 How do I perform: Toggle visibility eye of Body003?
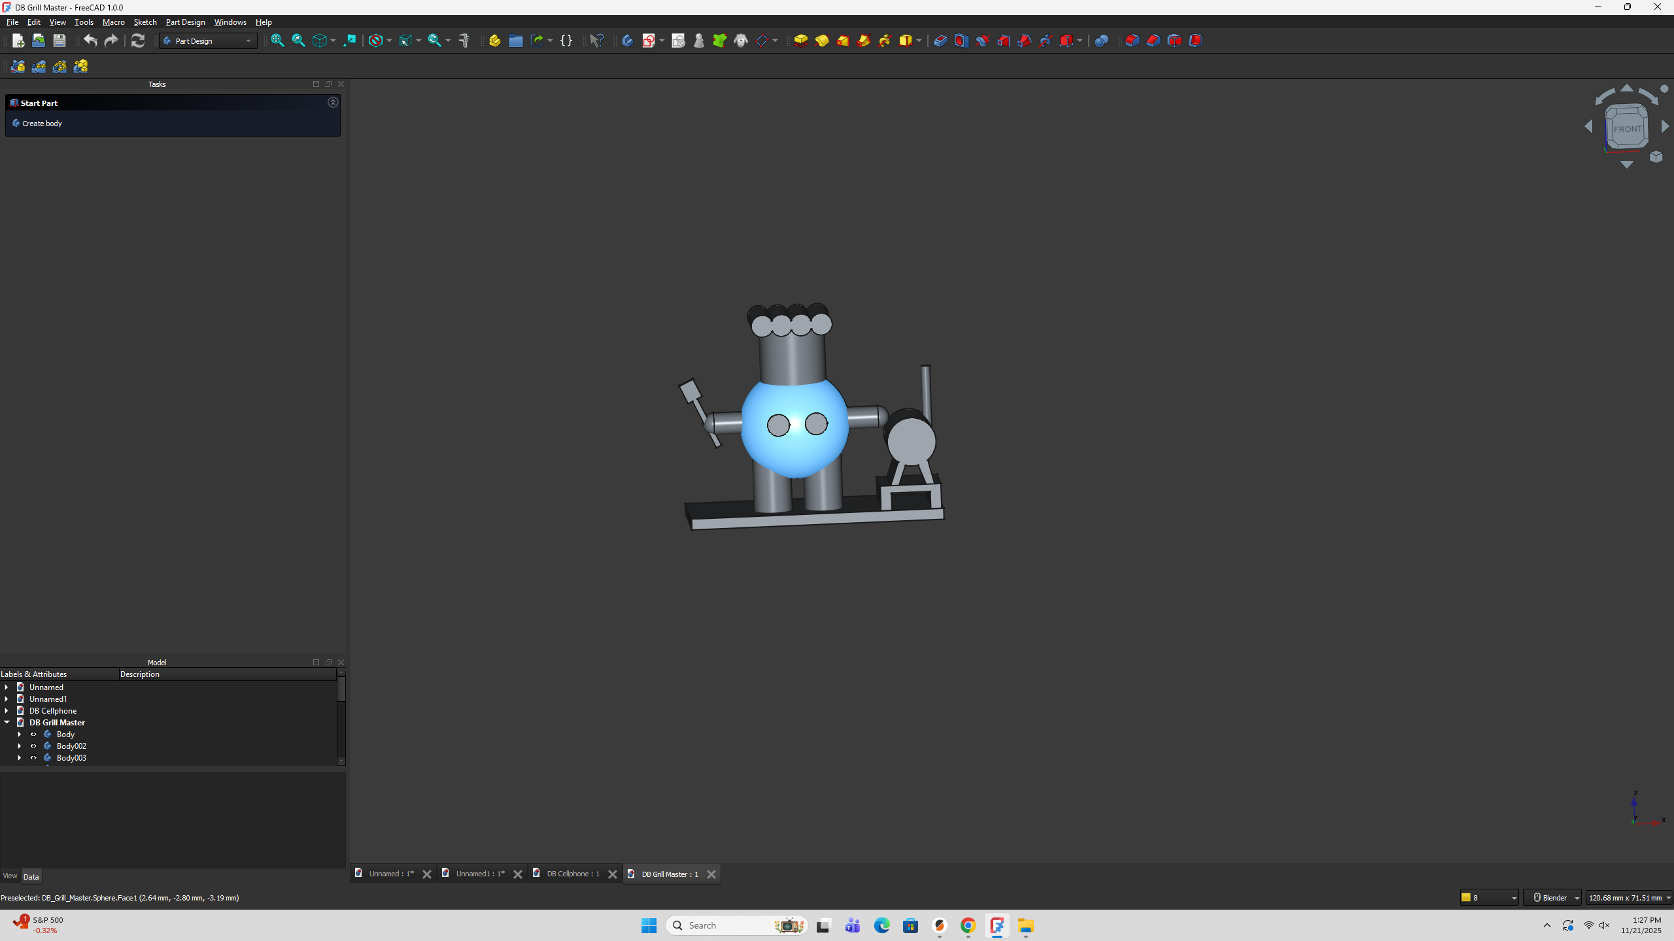click(x=33, y=758)
